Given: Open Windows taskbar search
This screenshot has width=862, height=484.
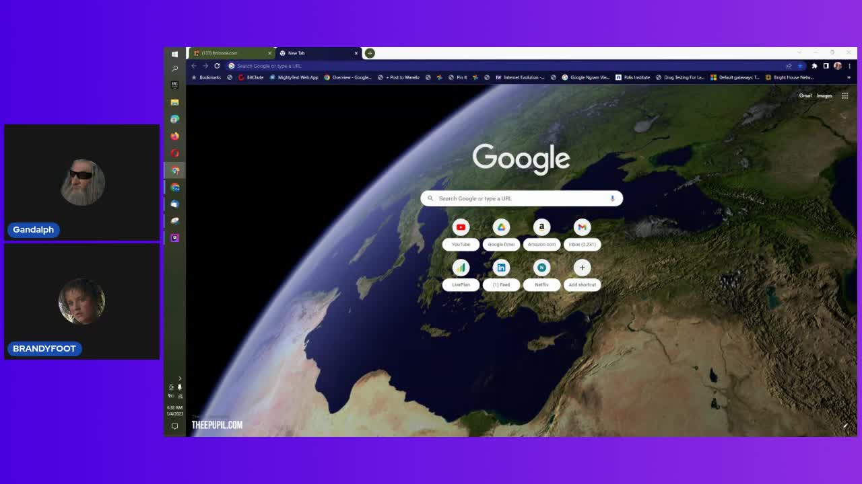Looking at the screenshot, I should pos(174,69).
